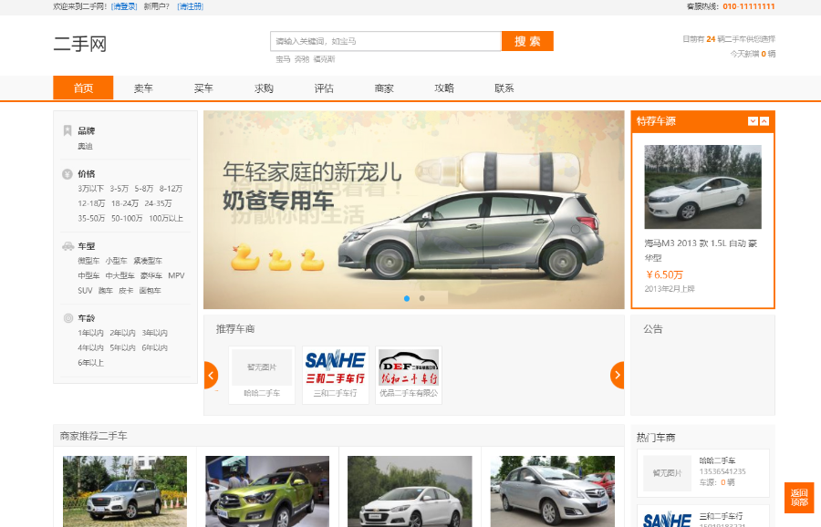Open 评估 navigation tab
Image resolution: width=821 pixels, height=527 pixels.
(324, 88)
